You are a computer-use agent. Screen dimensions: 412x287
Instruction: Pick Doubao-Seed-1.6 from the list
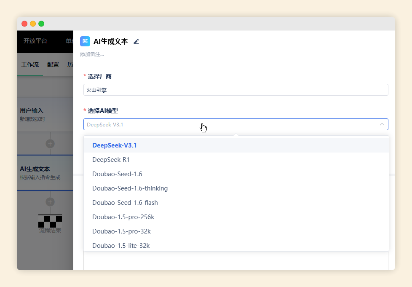point(117,174)
